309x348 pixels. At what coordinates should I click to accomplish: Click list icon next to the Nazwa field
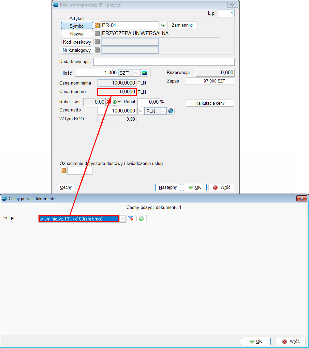point(98,34)
